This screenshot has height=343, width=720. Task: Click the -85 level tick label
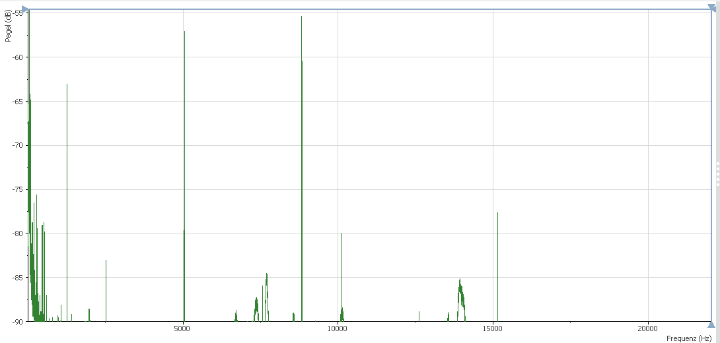18,278
